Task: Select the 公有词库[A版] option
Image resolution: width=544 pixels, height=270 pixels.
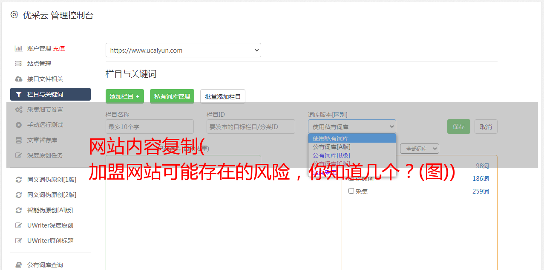Action: pyautogui.click(x=352, y=147)
